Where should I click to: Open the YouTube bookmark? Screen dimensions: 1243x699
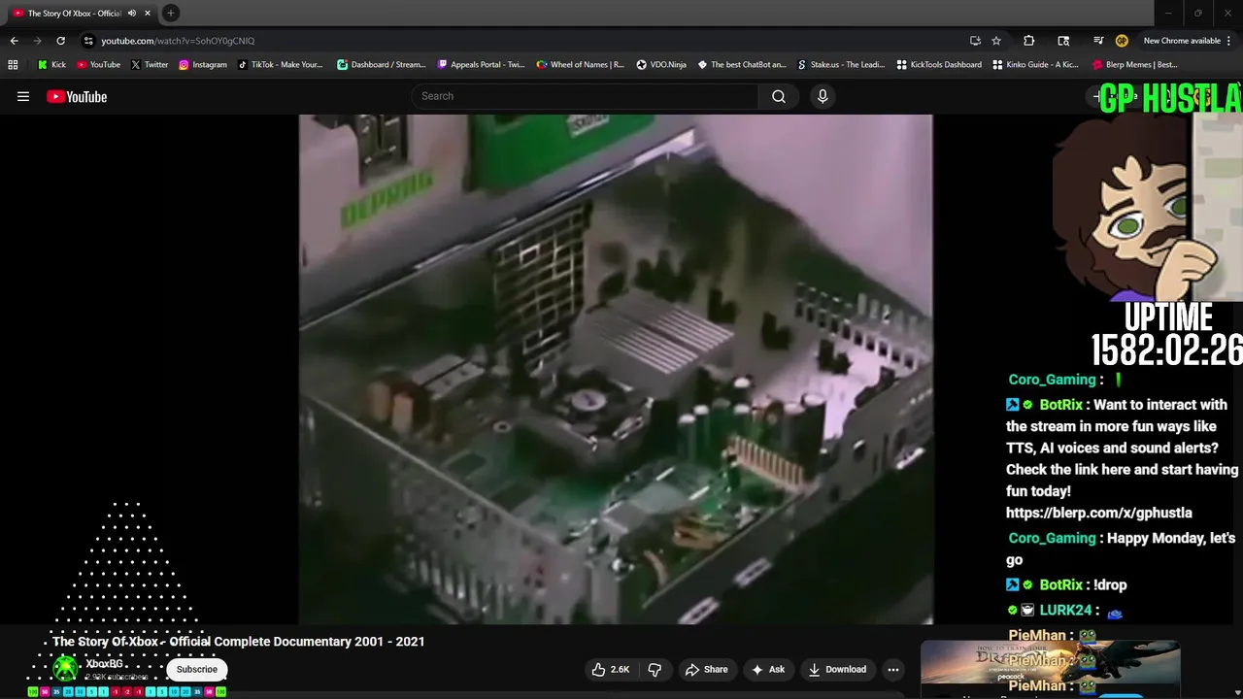pyautogui.click(x=98, y=65)
